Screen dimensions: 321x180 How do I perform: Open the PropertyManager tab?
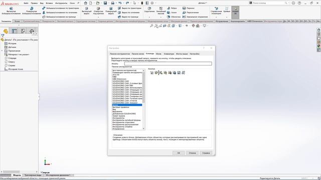(x=15, y=31)
